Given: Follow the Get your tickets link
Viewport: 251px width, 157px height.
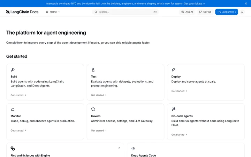Looking at the screenshot, I should [x=195, y=3].
